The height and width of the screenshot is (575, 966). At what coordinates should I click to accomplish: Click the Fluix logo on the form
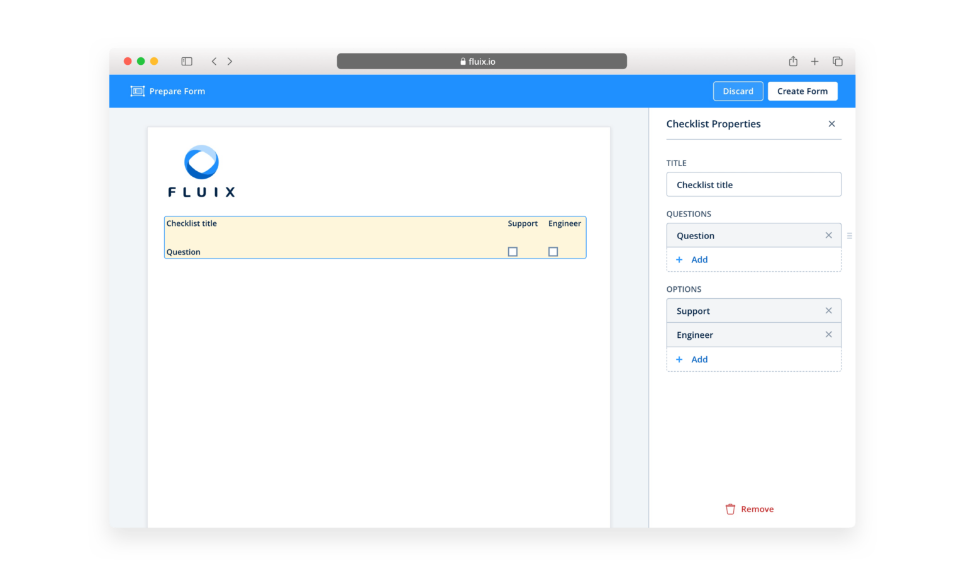200,170
